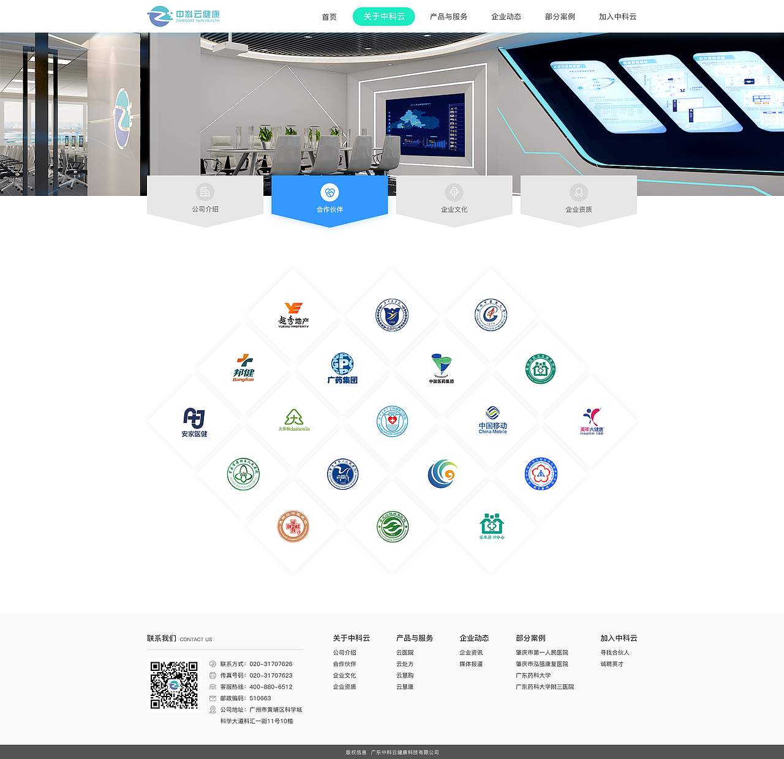Click the orange round TCM hospital logo
The image size is (784, 759).
pos(293,527)
